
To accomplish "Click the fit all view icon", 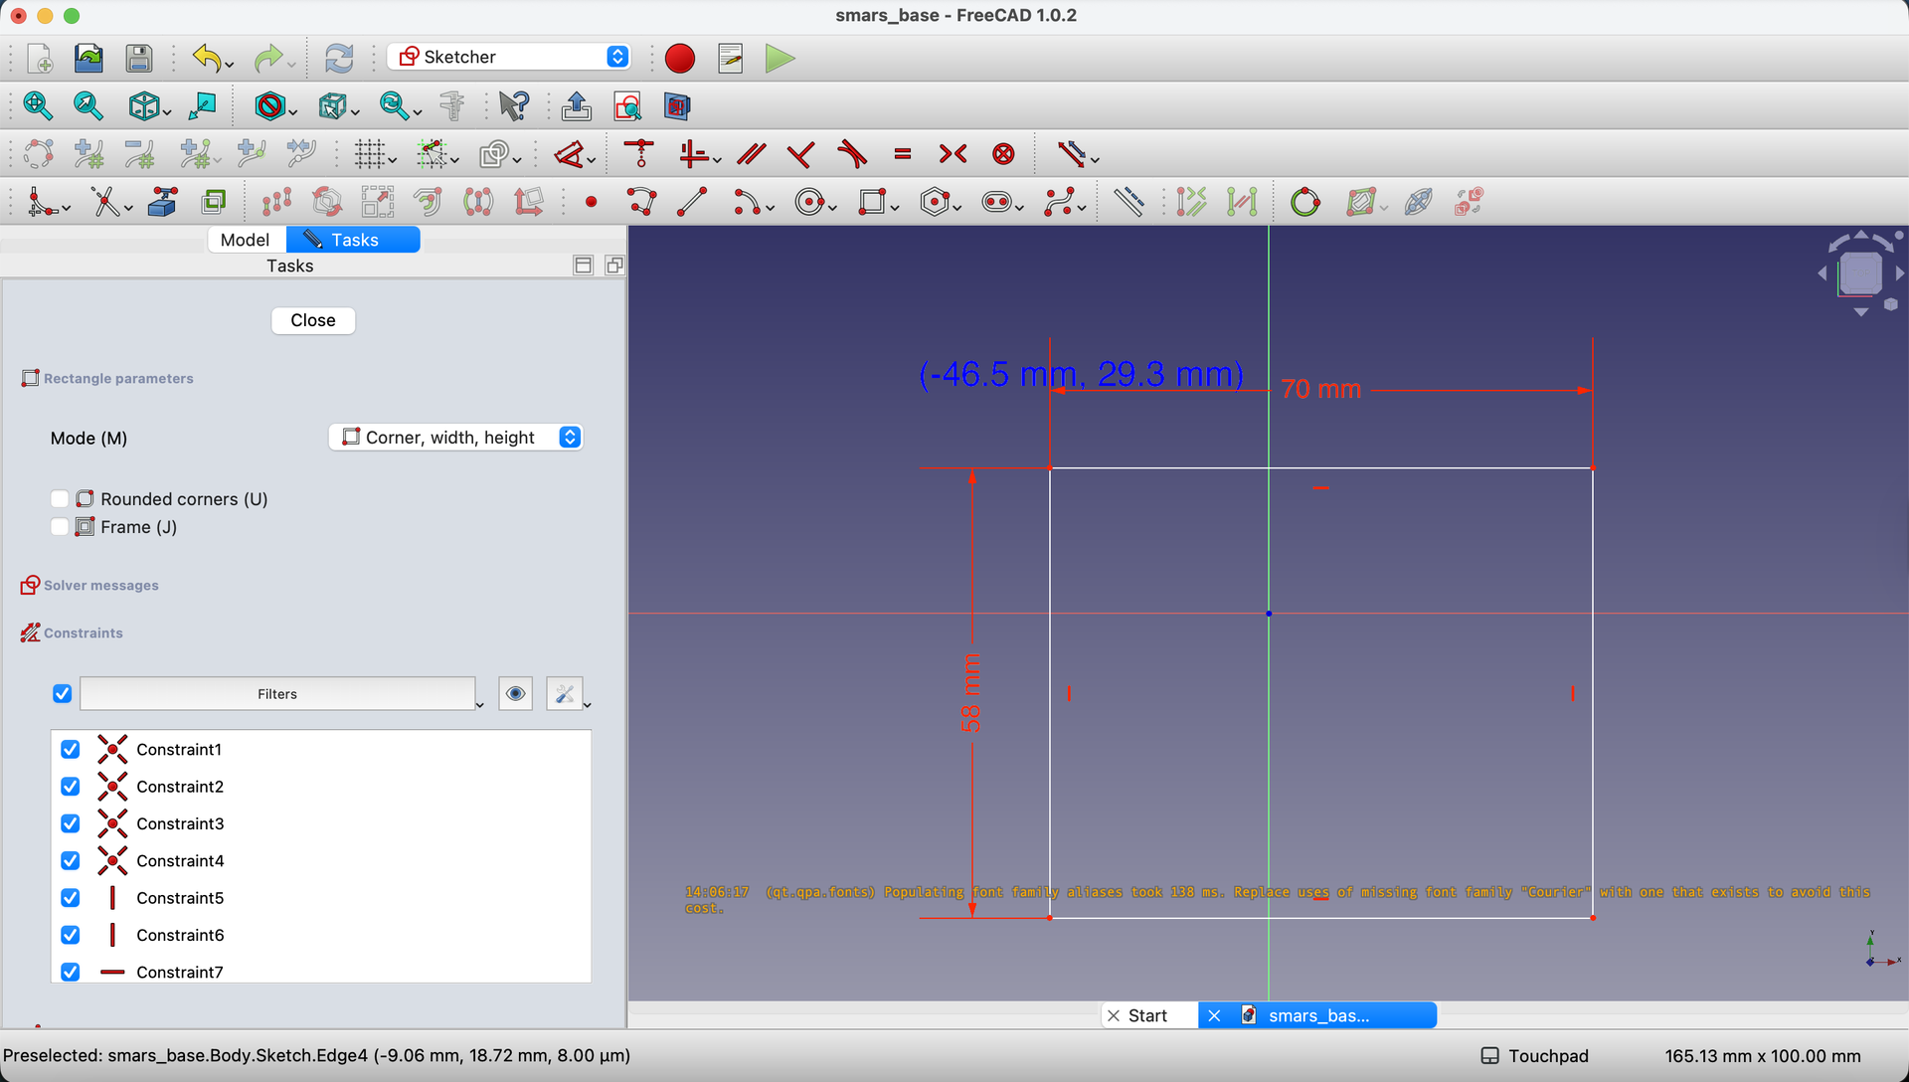I will (x=37, y=105).
